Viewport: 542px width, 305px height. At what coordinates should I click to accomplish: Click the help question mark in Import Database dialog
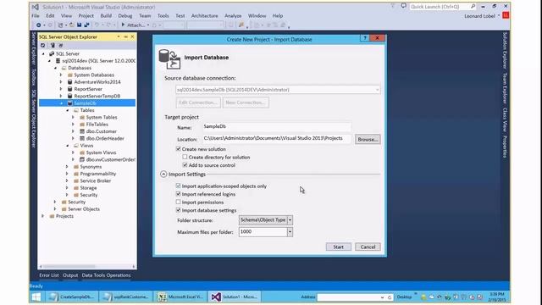point(364,38)
